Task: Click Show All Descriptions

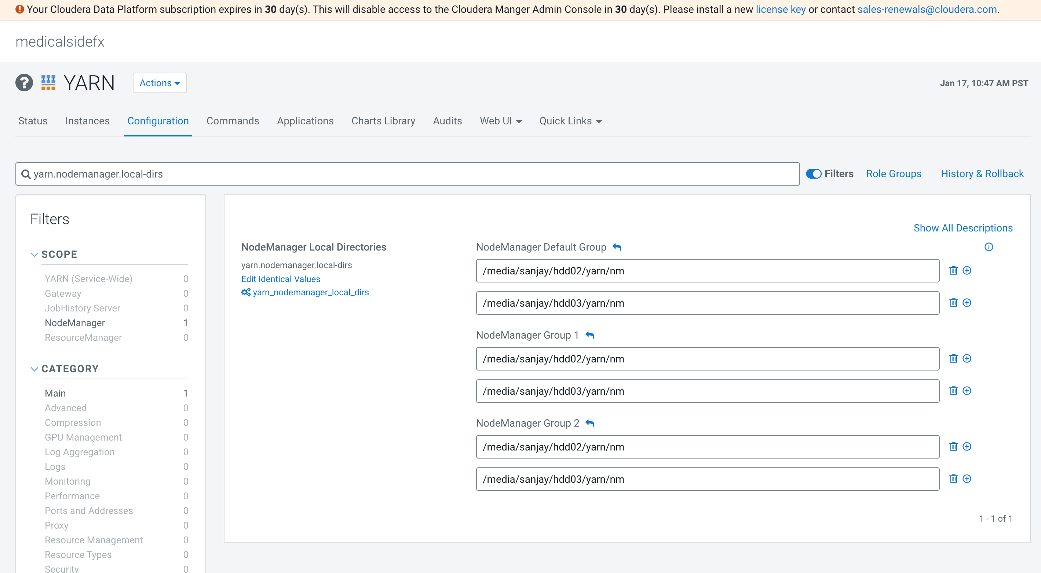Action: [963, 228]
